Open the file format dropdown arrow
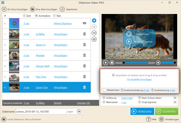The height and width of the screenshot is (123, 181). [x=79, y=111]
